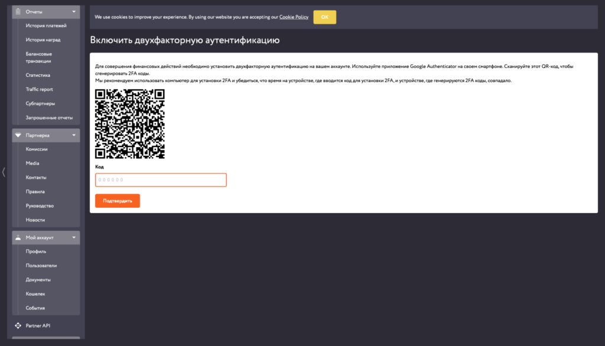Open Профиль in account menu

point(36,251)
